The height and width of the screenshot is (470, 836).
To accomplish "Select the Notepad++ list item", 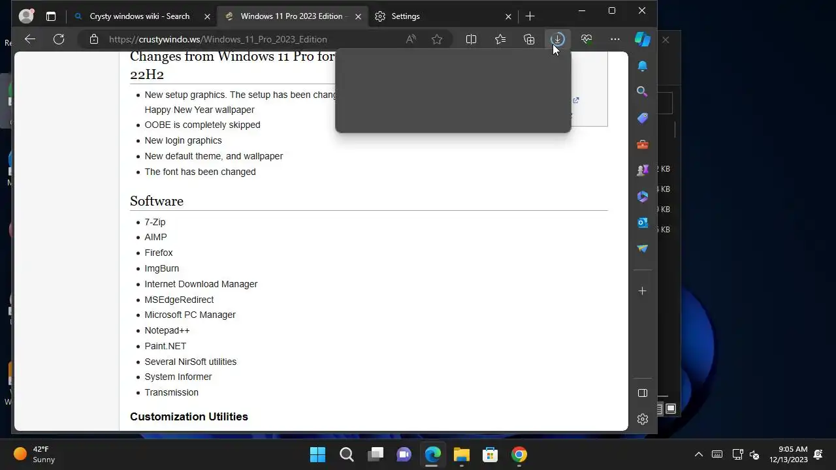I will [167, 330].
